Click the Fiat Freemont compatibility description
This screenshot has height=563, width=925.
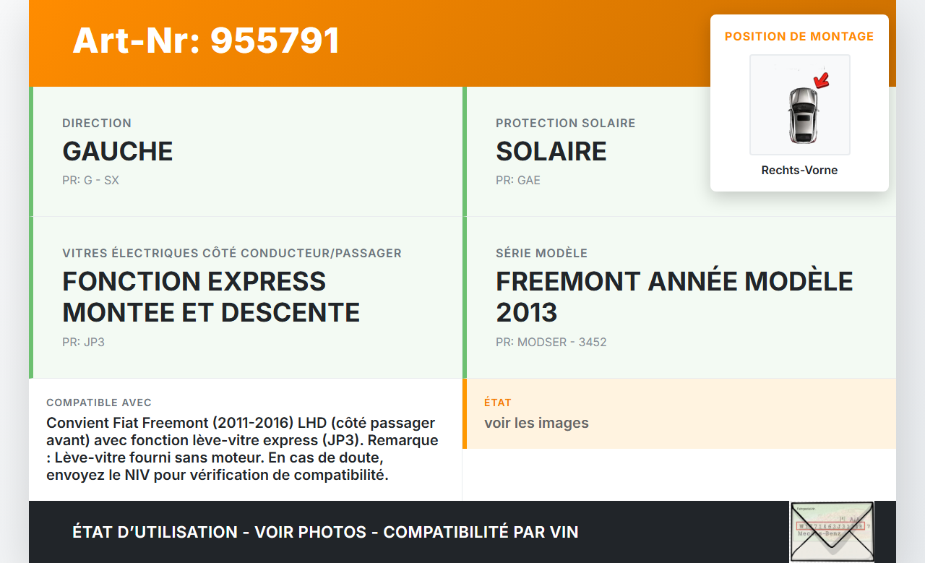242,448
